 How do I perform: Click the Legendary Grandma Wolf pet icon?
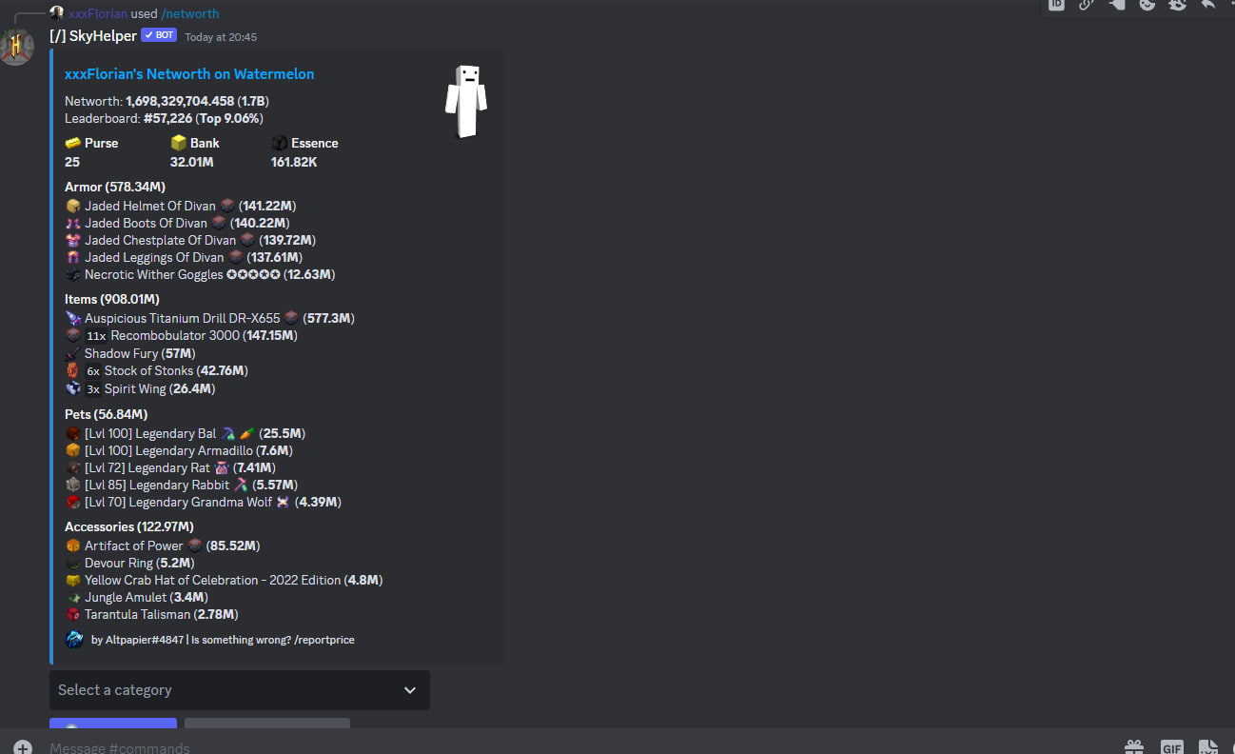click(x=73, y=502)
